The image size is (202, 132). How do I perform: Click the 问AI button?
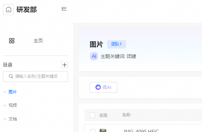[x=103, y=87]
